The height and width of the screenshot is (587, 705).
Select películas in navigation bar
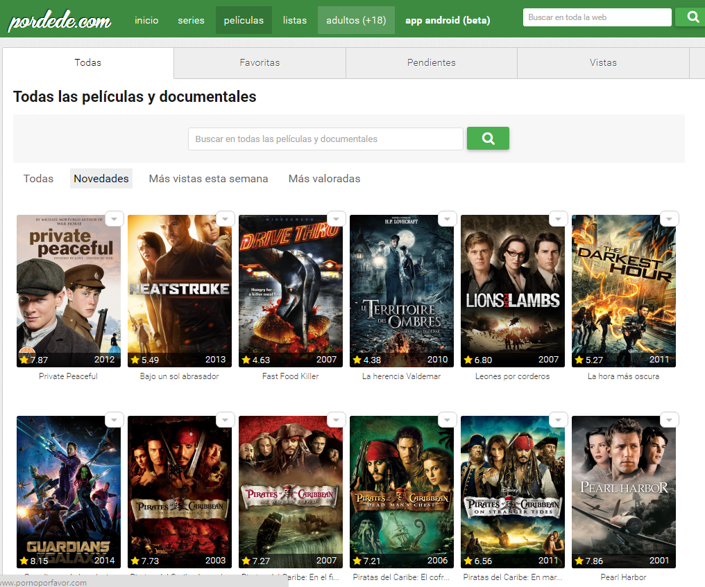click(244, 20)
